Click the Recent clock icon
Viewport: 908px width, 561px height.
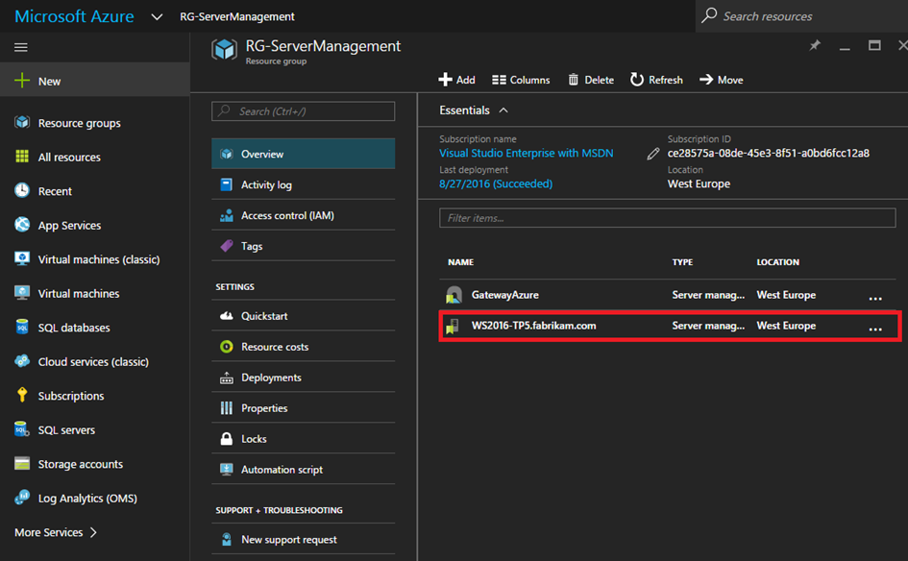pos(22,190)
